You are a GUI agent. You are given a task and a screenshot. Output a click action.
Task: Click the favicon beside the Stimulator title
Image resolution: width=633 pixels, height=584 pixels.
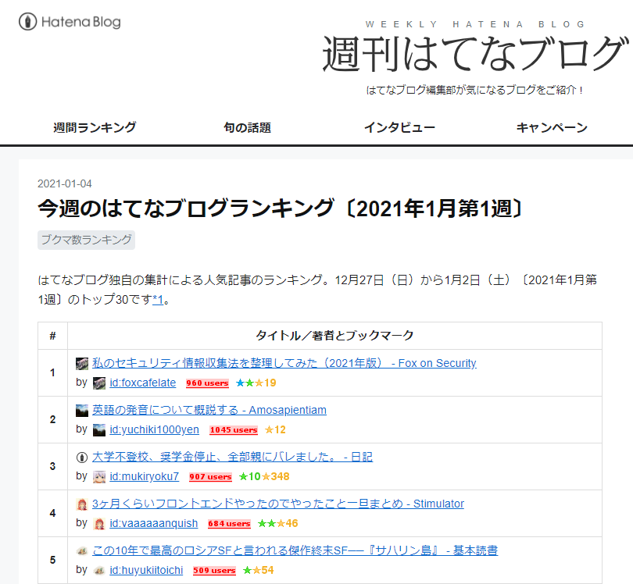(x=82, y=504)
